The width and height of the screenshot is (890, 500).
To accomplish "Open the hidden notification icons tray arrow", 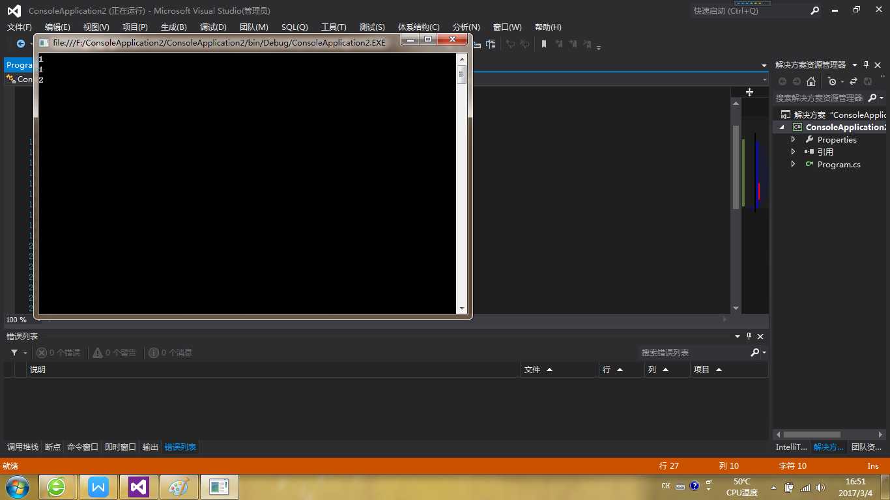I will (773, 487).
